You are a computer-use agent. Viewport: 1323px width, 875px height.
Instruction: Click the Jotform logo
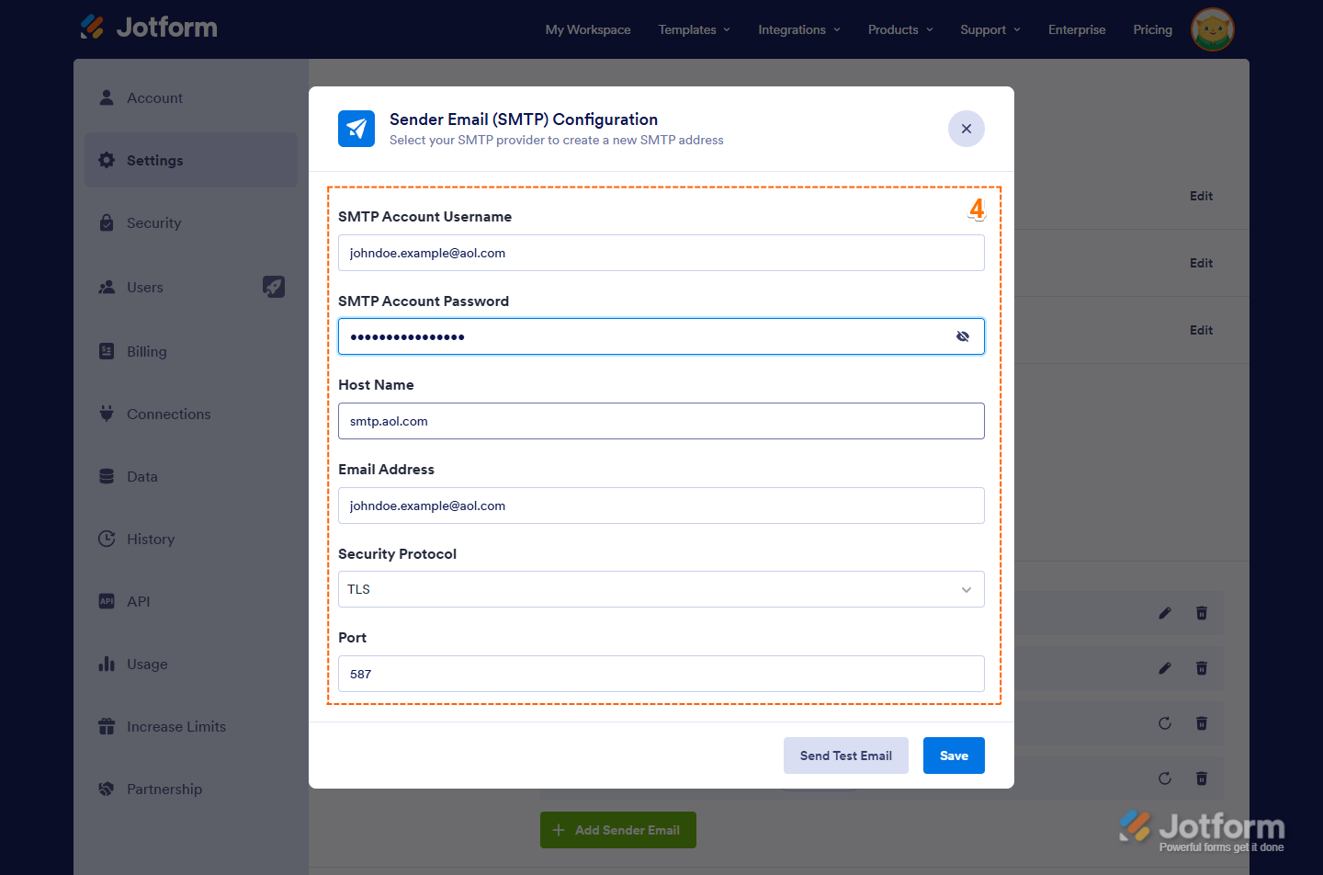tap(149, 28)
